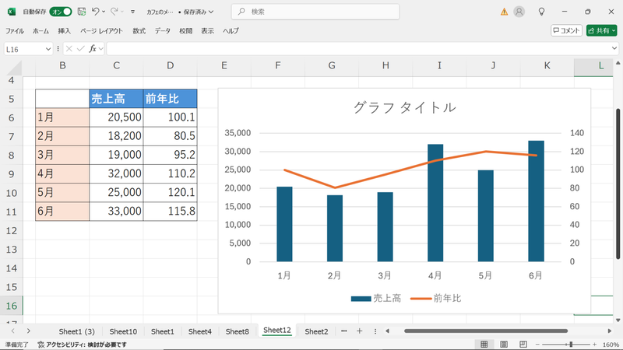Screen dimensions: 623x350
Task: Click the lightbulb ideas icon
Action: pos(541,12)
